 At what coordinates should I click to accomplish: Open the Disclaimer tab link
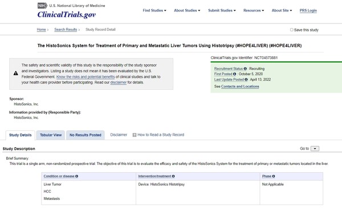pyautogui.click(x=119, y=135)
